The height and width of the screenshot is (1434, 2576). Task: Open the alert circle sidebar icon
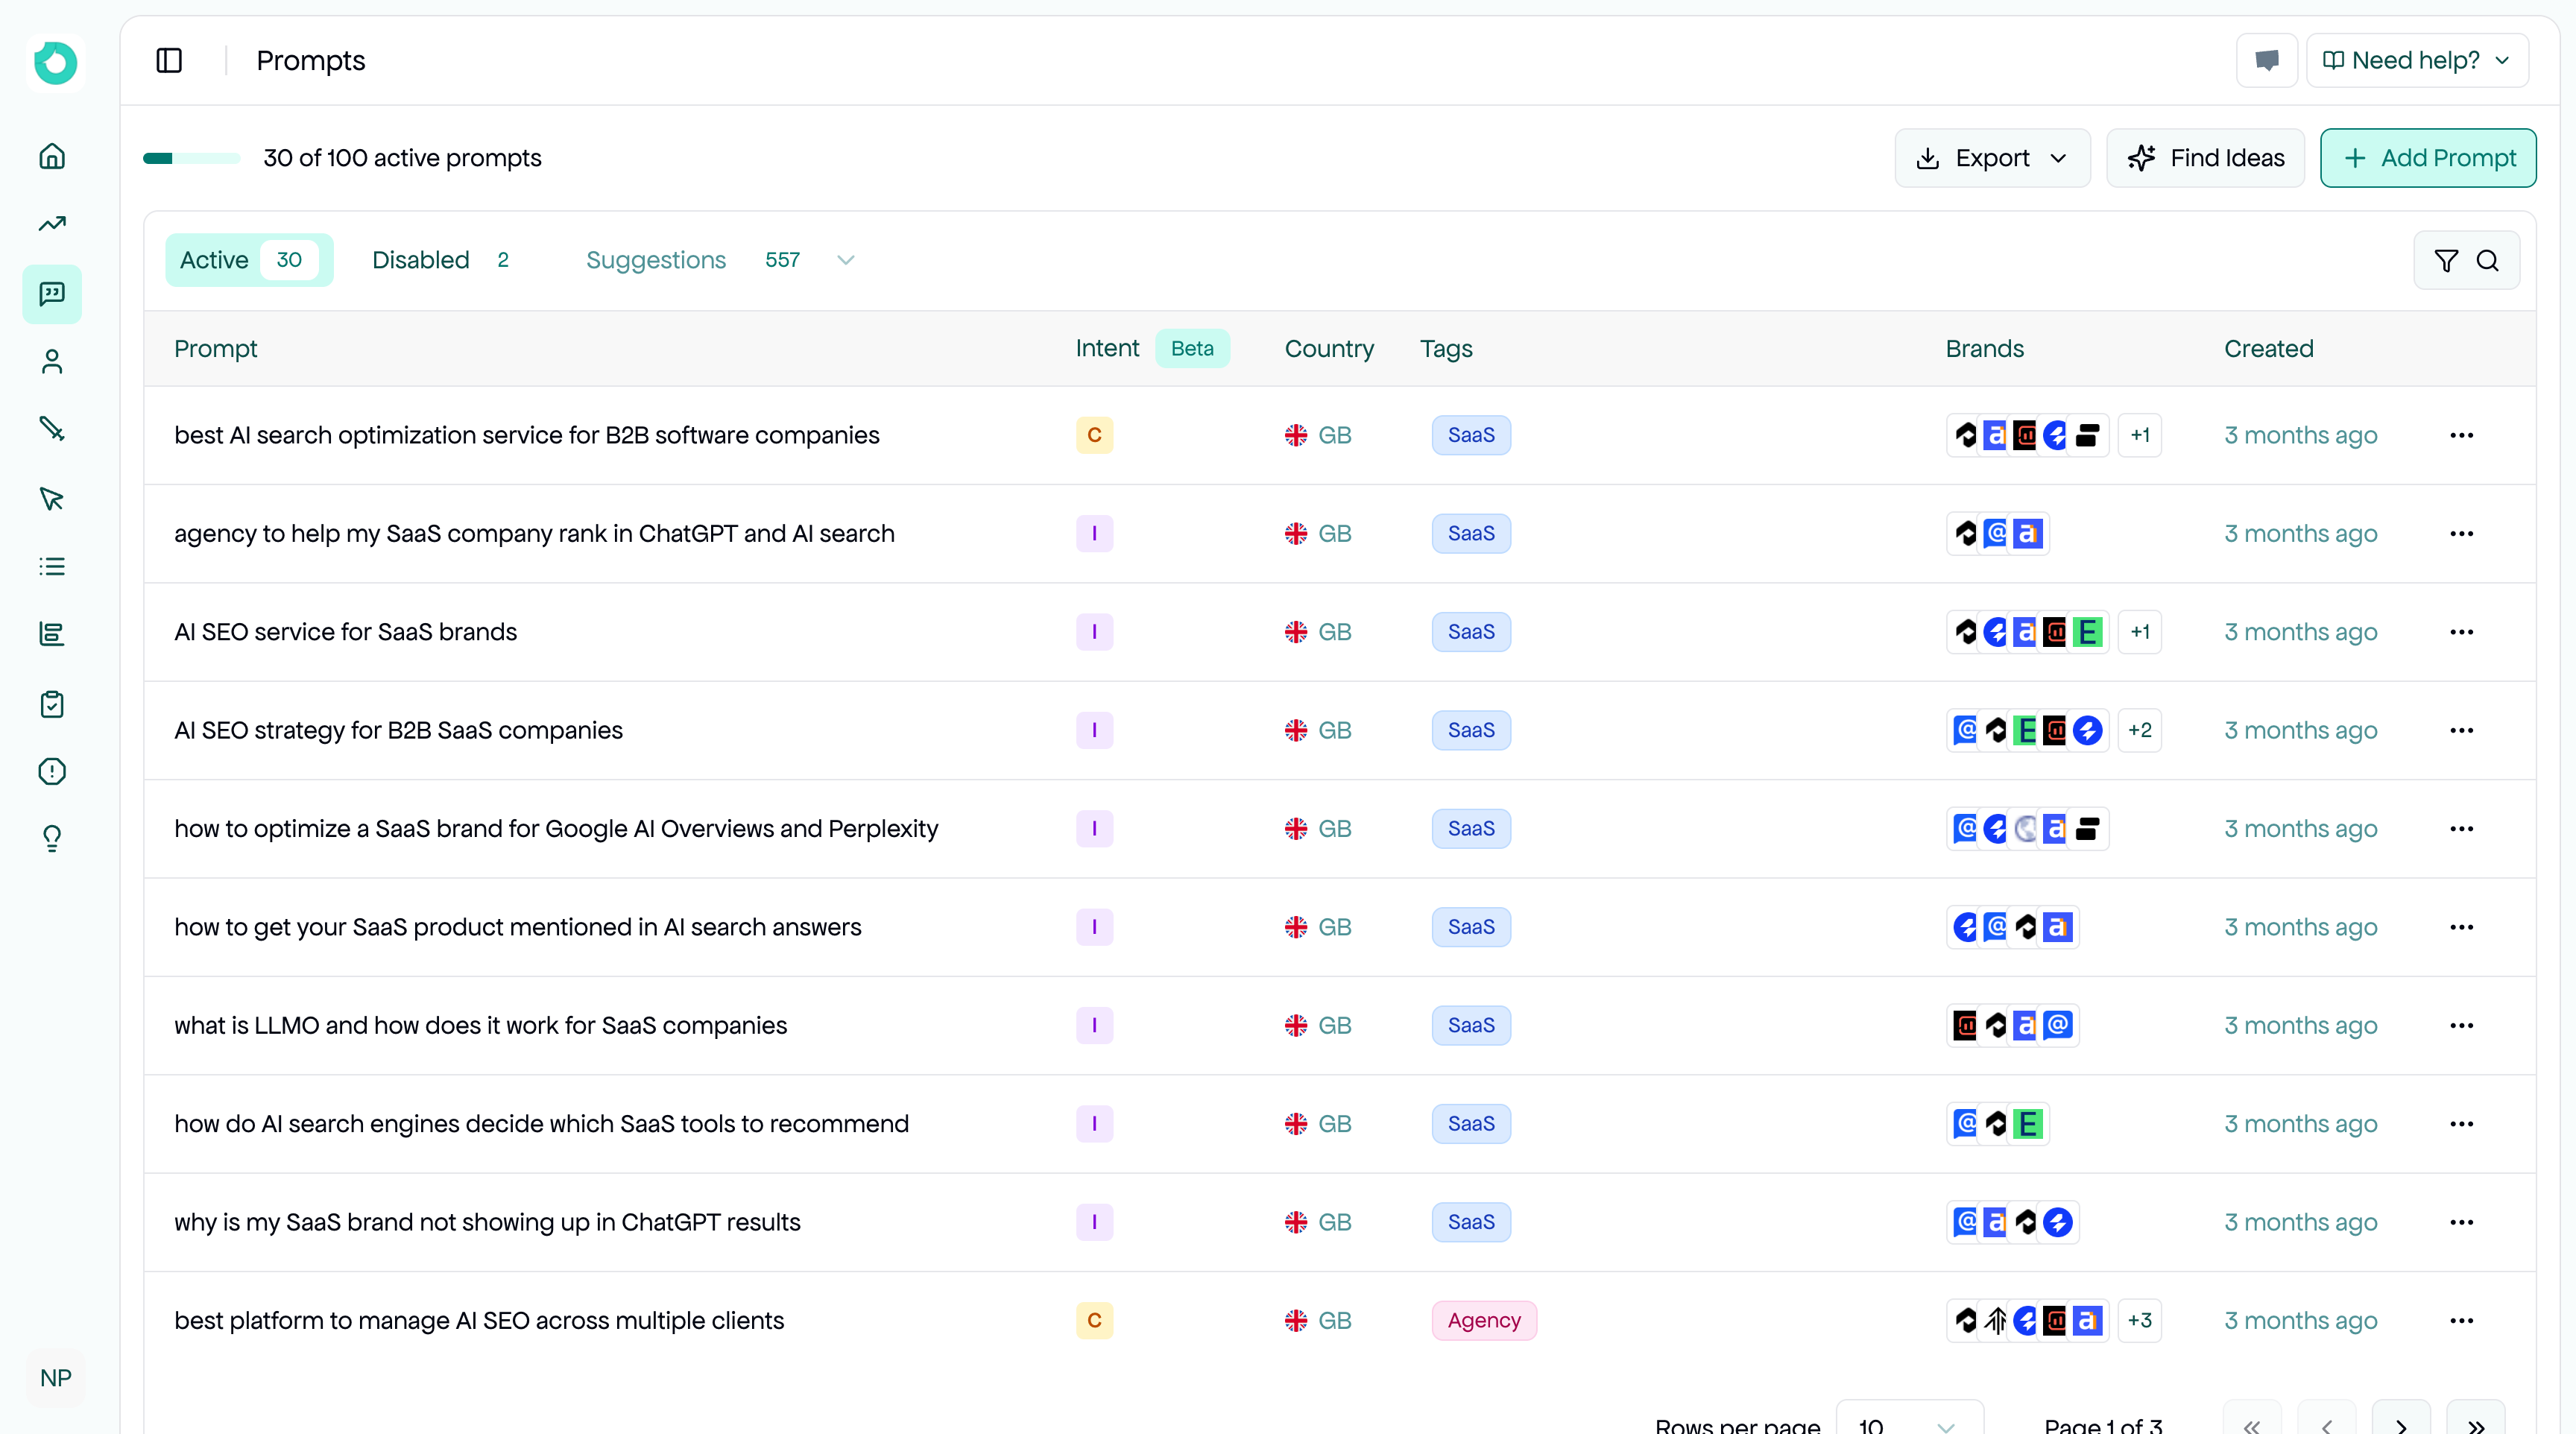[x=52, y=772]
